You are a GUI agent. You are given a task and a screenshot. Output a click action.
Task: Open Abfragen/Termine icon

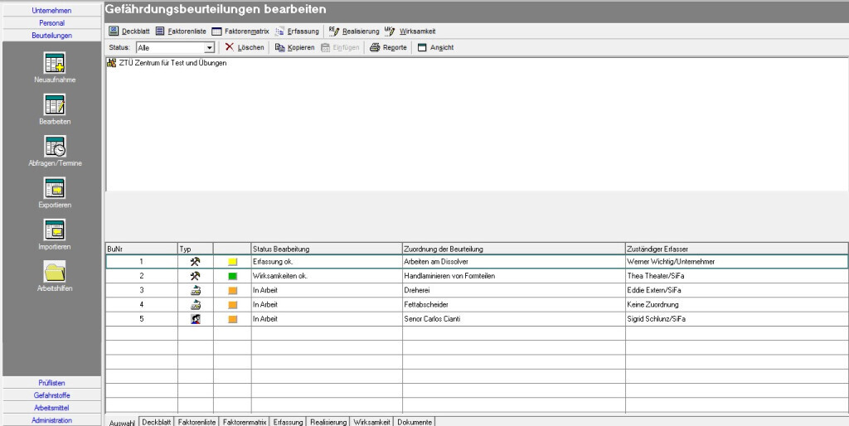coord(52,147)
